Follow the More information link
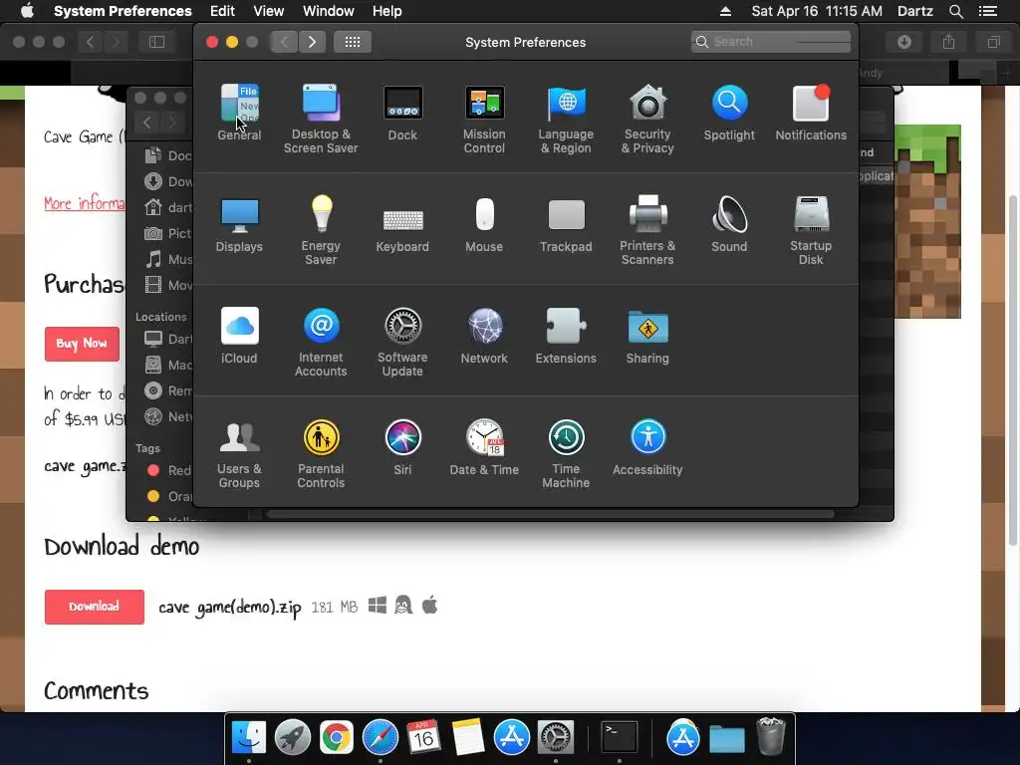This screenshot has width=1020, height=765. [84, 203]
